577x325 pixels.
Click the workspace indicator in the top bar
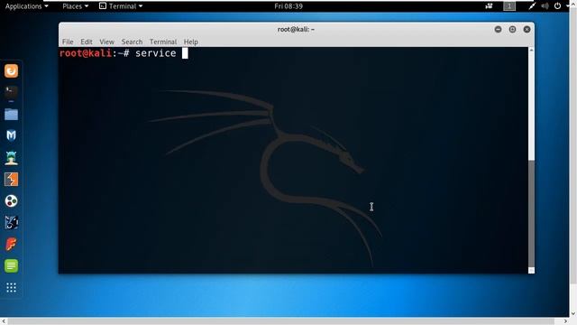click(x=509, y=6)
